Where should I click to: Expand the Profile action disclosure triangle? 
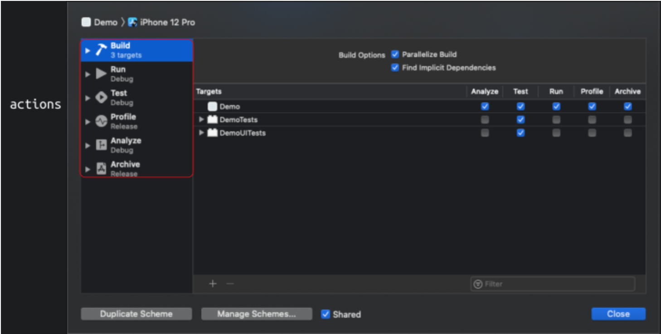tap(88, 122)
